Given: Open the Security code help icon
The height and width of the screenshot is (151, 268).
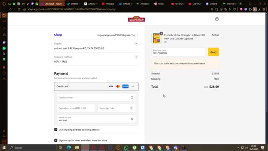Looking at the screenshot, I should click(x=132, y=108).
